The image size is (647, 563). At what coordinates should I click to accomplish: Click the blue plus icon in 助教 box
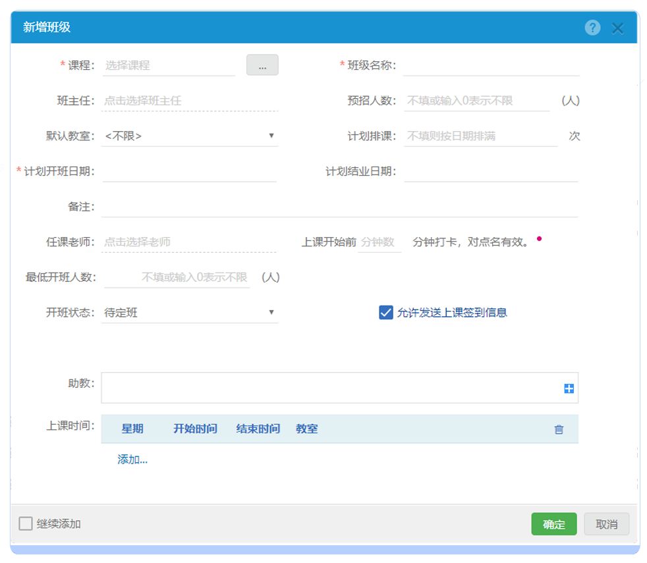pos(569,389)
